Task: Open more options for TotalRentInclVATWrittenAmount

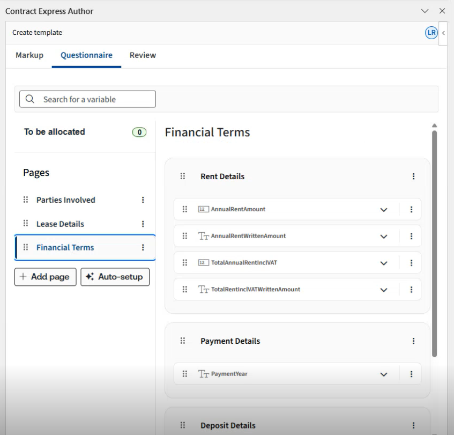Action: (x=411, y=290)
